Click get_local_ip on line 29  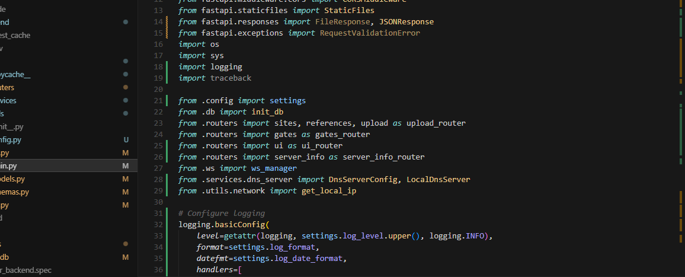coord(328,191)
